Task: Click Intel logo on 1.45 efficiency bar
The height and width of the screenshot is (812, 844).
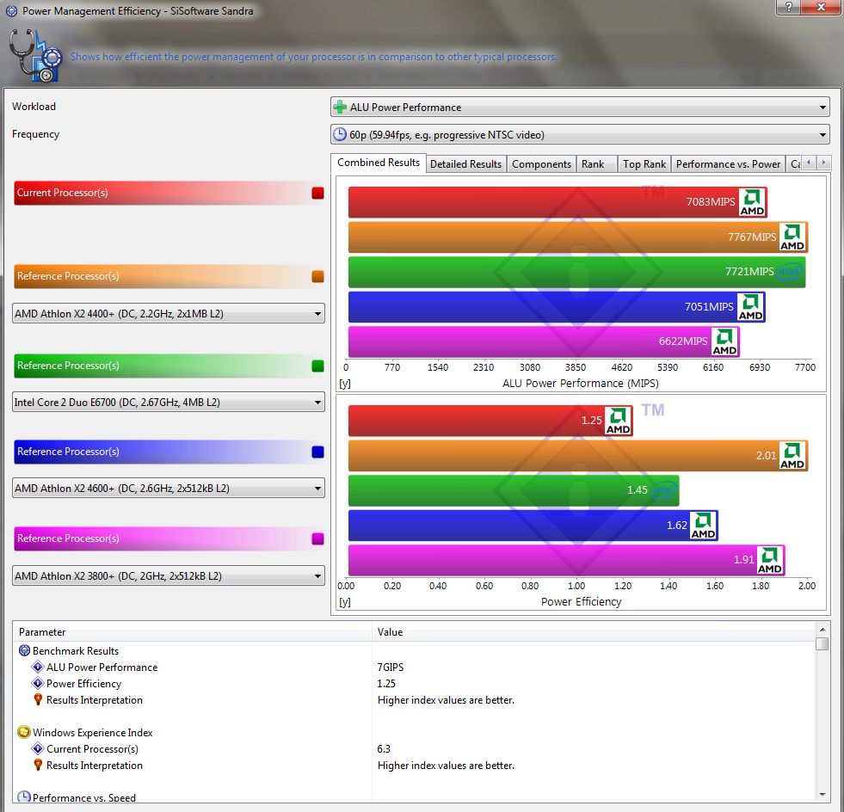Action: pyautogui.click(x=663, y=490)
